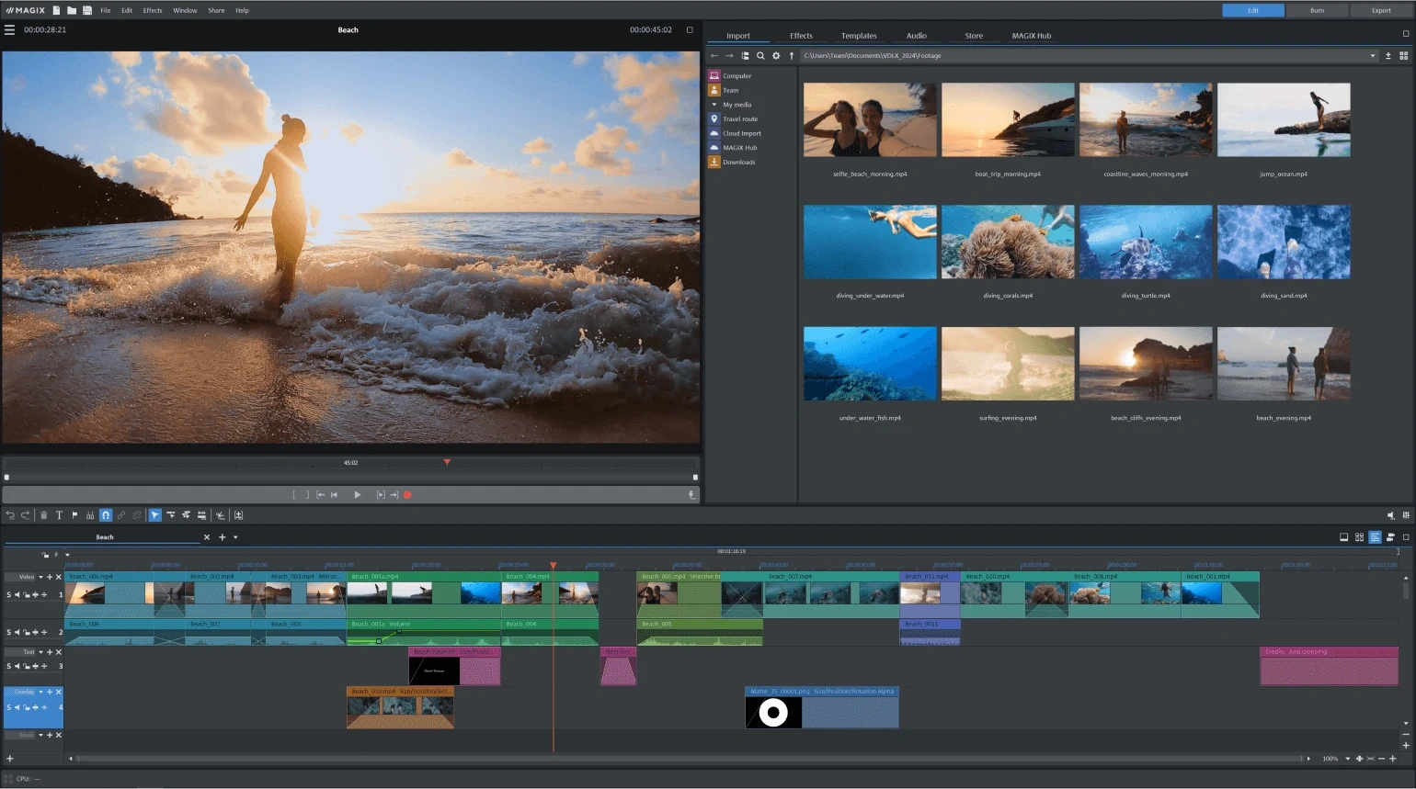The image size is (1416, 789).
Task: Click the new project document icon
Action: pos(56,10)
